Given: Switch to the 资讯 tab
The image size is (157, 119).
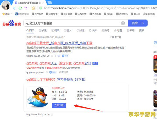Looking at the screenshot, I should (43, 30).
